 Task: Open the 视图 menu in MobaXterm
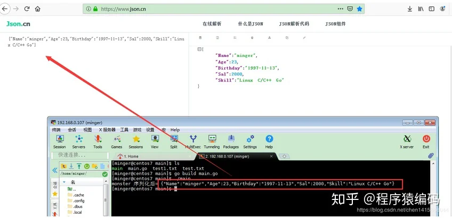coord(87,130)
